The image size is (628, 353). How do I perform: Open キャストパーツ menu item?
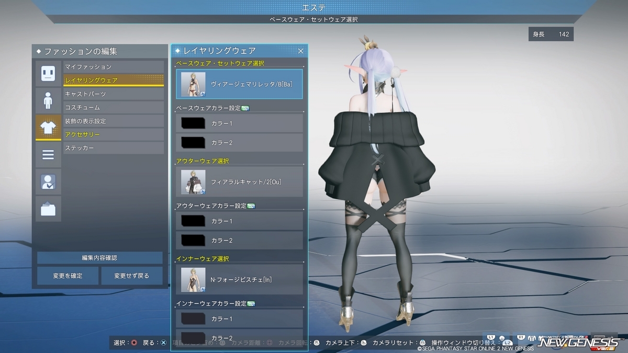[x=114, y=94]
